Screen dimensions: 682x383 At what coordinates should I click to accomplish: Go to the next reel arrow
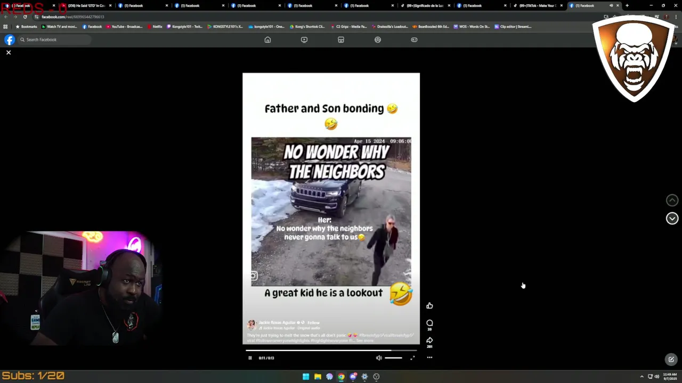tap(672, 219)
